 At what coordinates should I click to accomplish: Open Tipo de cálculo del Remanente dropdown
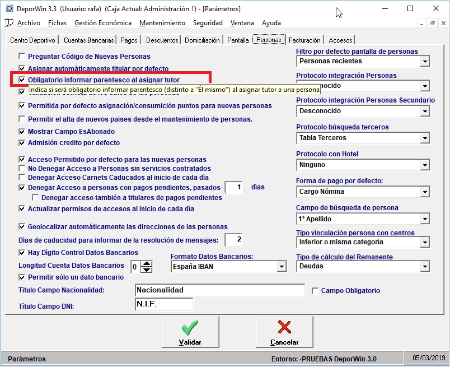click(425, 266)
